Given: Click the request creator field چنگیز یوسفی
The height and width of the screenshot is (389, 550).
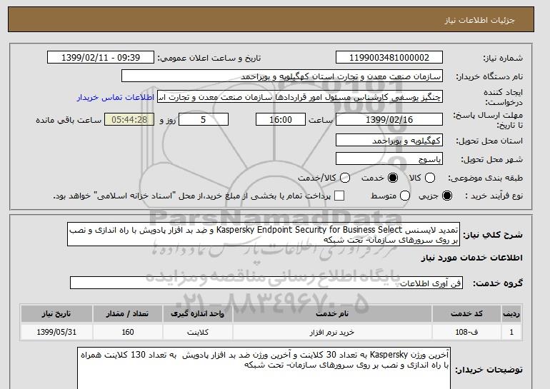Looking at the screenshot, I should 300,97.
